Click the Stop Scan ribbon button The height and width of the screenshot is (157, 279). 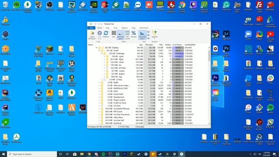pos(99,35)
